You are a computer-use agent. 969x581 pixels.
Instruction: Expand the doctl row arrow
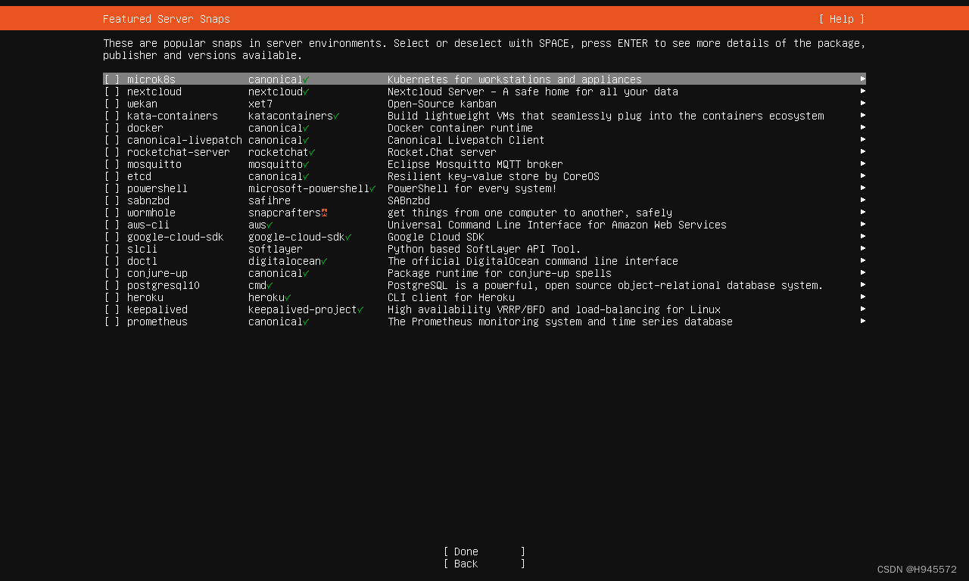pyautogui.click(x=863, y=260)
